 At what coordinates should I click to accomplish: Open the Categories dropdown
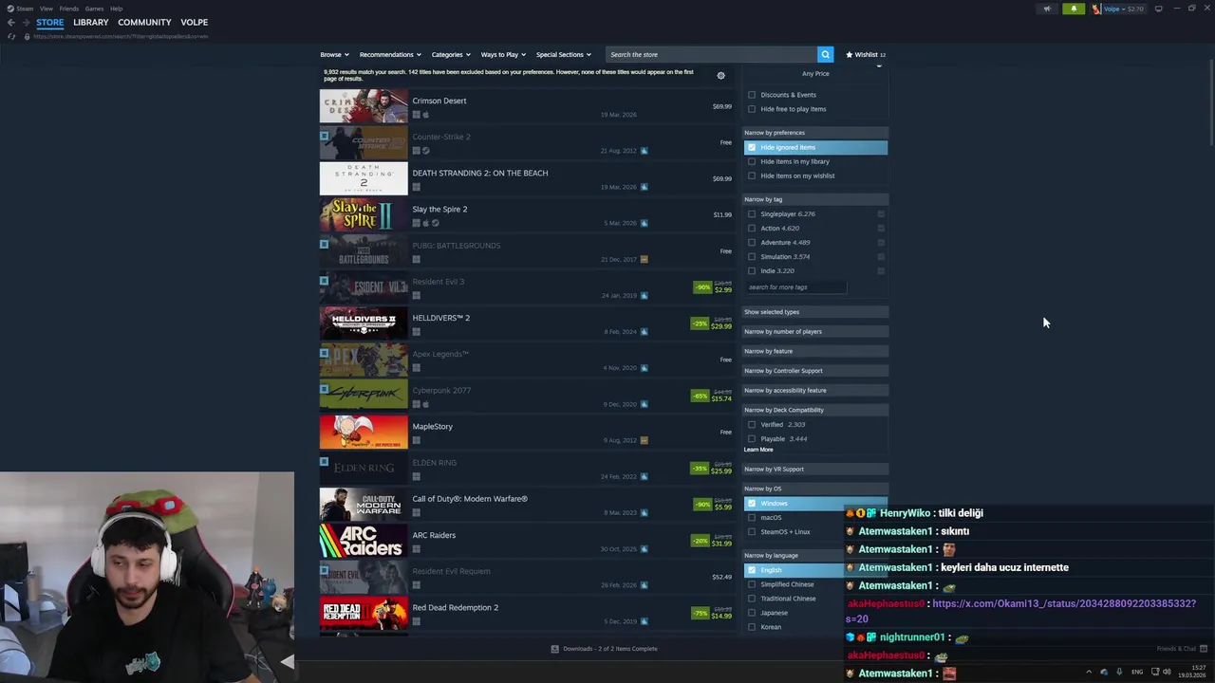coord(451,54)
